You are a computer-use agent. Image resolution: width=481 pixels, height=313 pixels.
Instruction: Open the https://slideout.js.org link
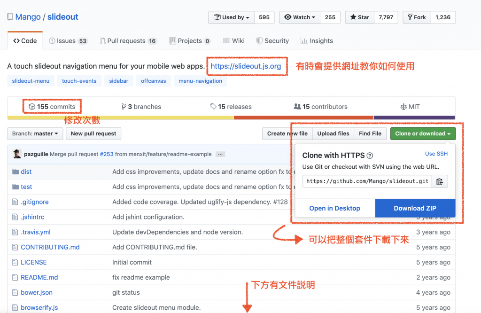(x=246, y=66)
